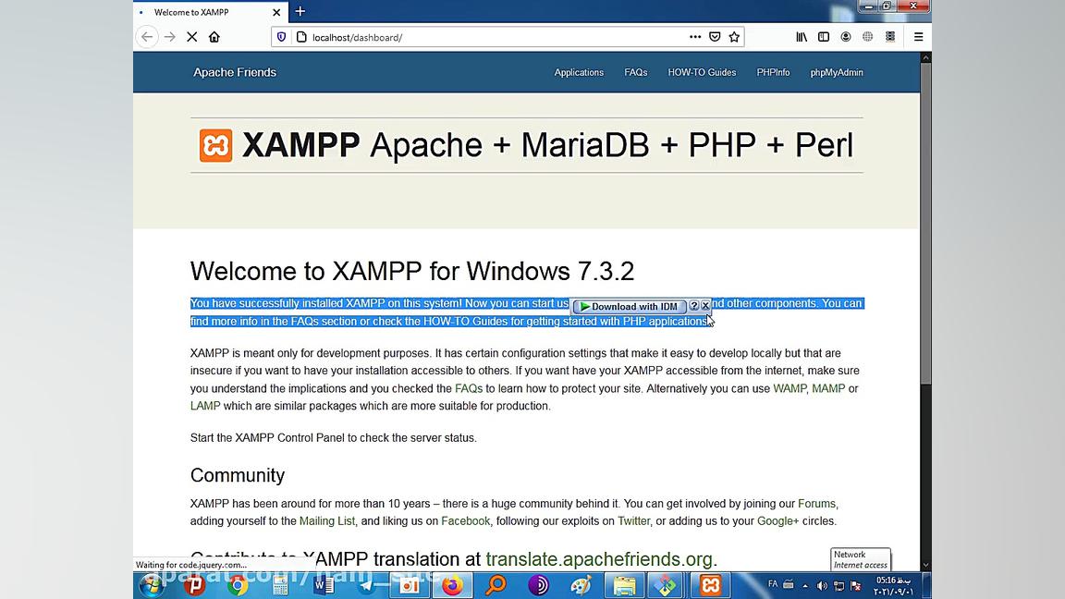Image resolution: width=1065 pixels, height=599 pixels.
Task: Open the Firefox account avatar icon
Action: click(846, 37)
